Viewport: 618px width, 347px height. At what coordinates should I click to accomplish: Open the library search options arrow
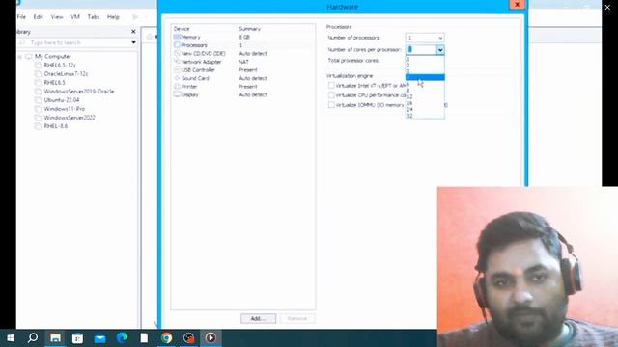[133, 42]
